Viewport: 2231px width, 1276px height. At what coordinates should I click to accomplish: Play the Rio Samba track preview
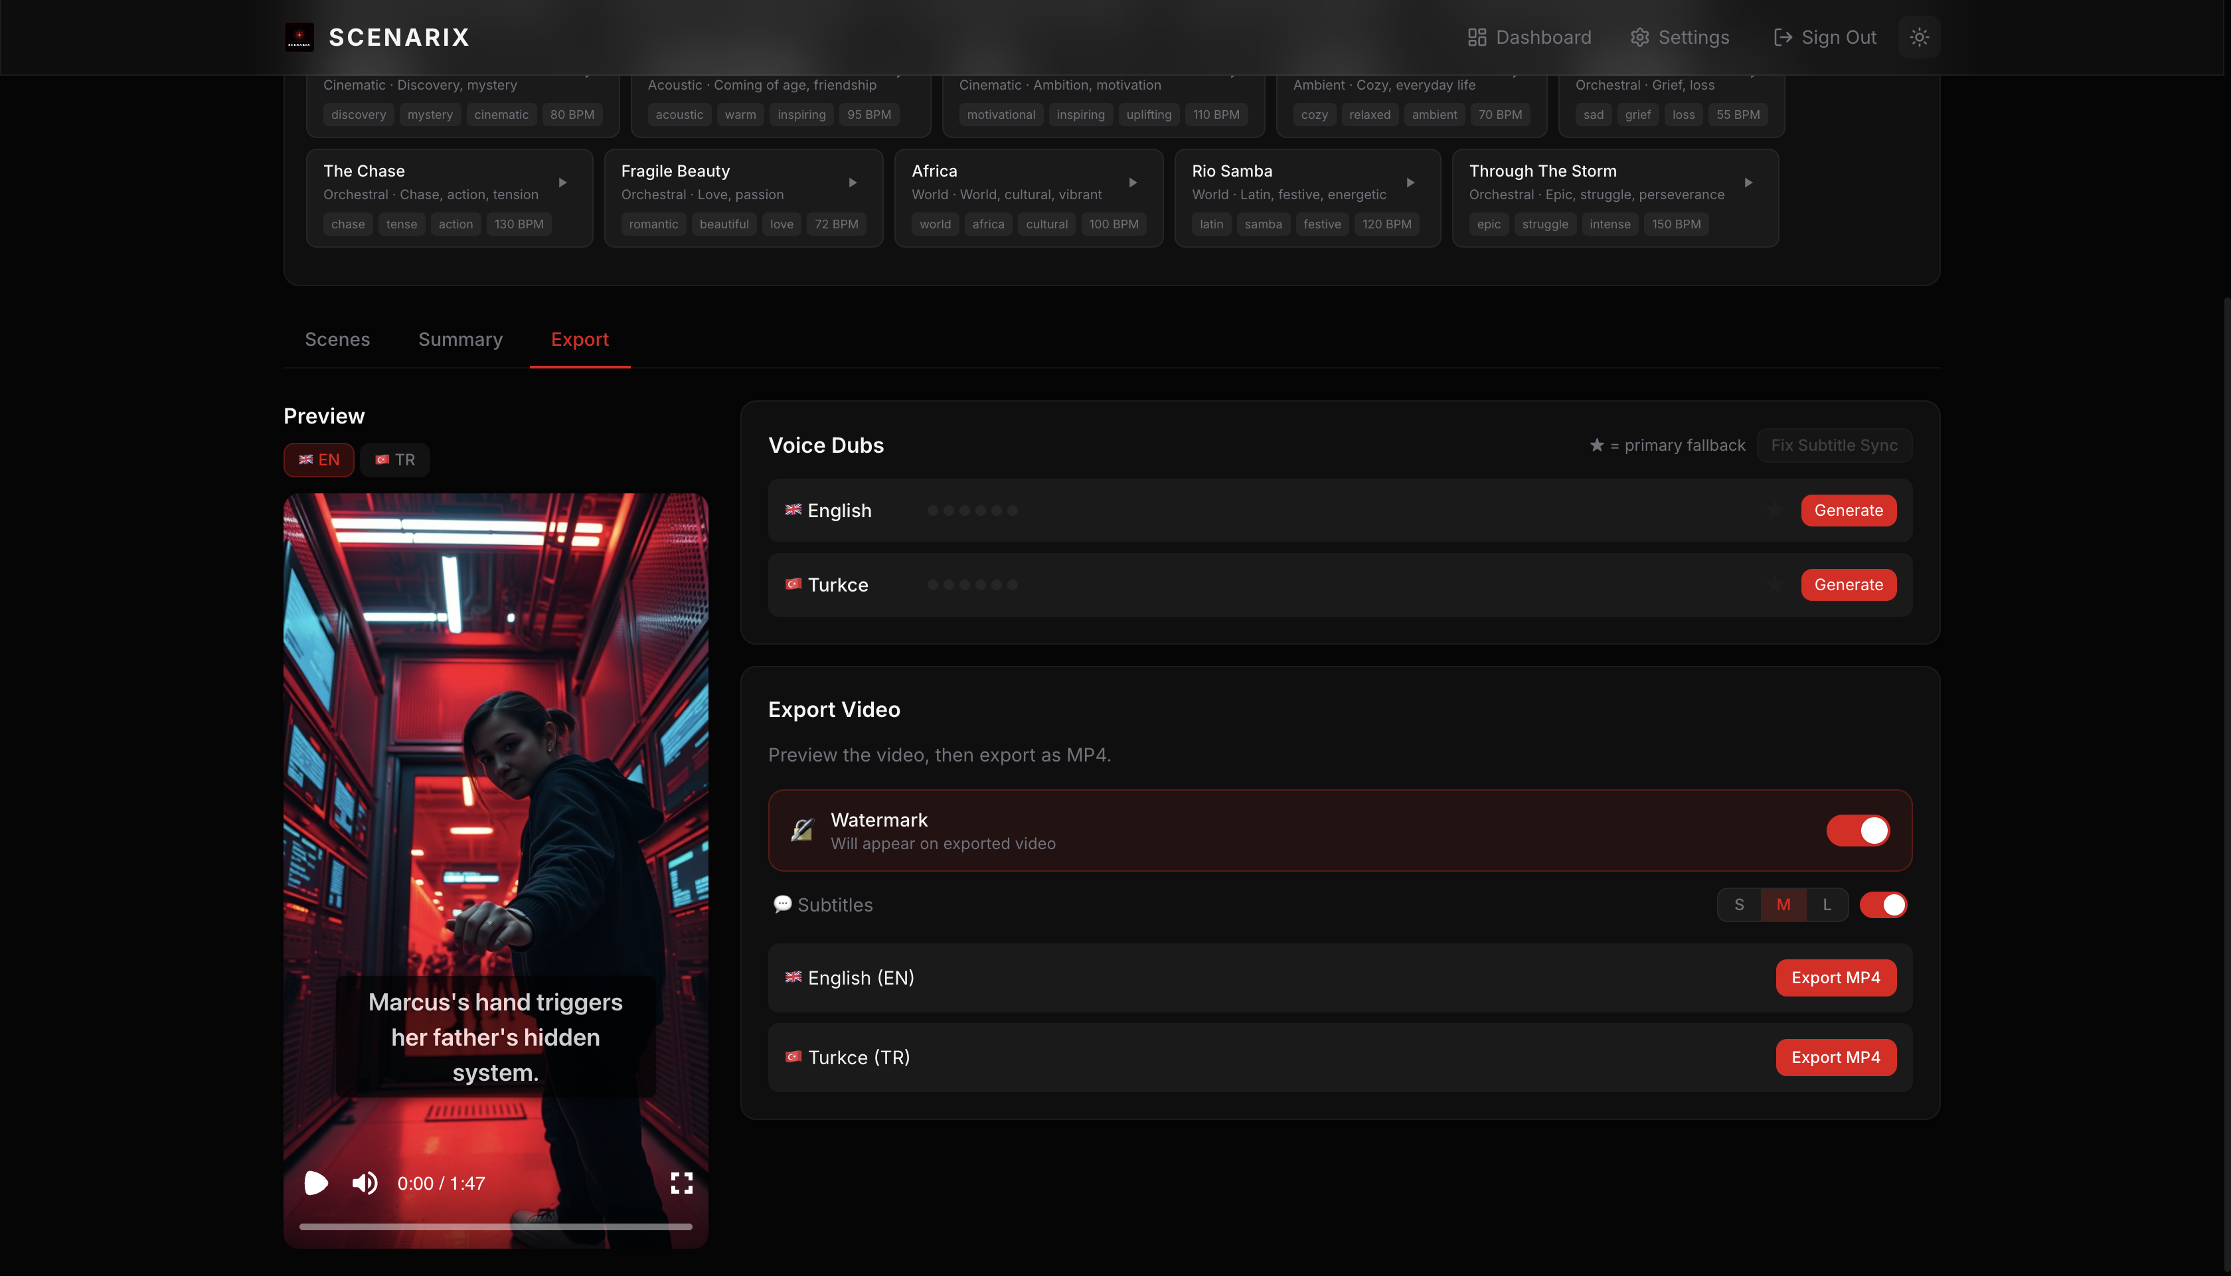(x=1411, y=183)
